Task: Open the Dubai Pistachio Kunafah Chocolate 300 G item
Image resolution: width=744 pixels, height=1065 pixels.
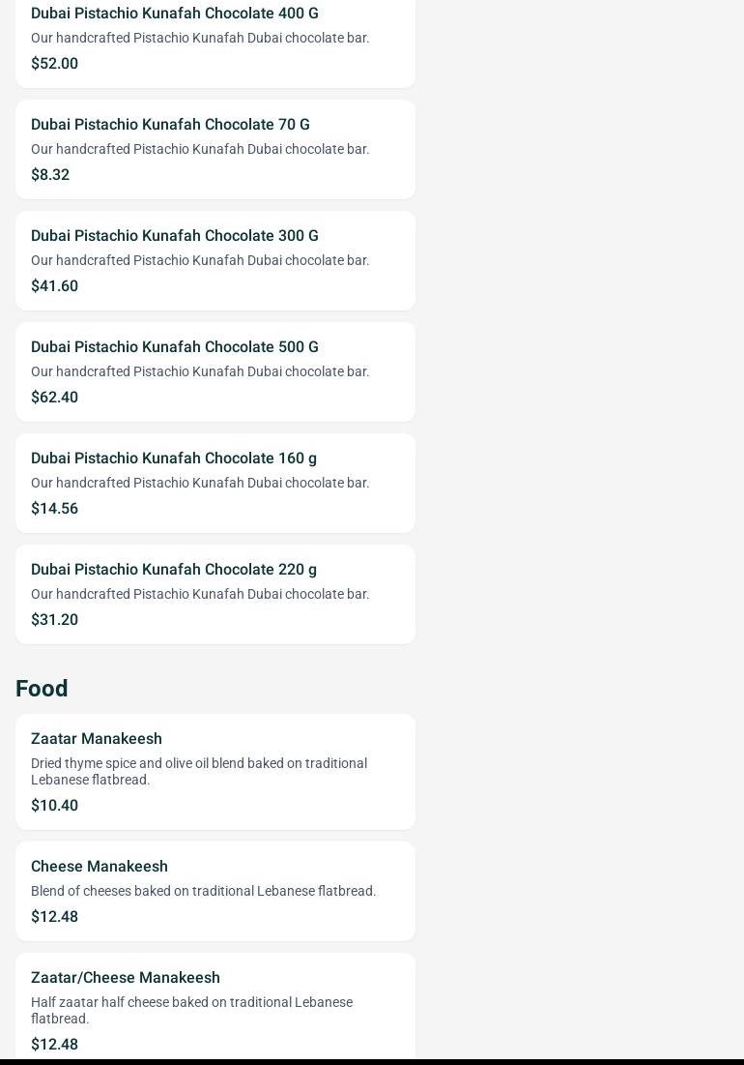Action: [x=175, y=236]
